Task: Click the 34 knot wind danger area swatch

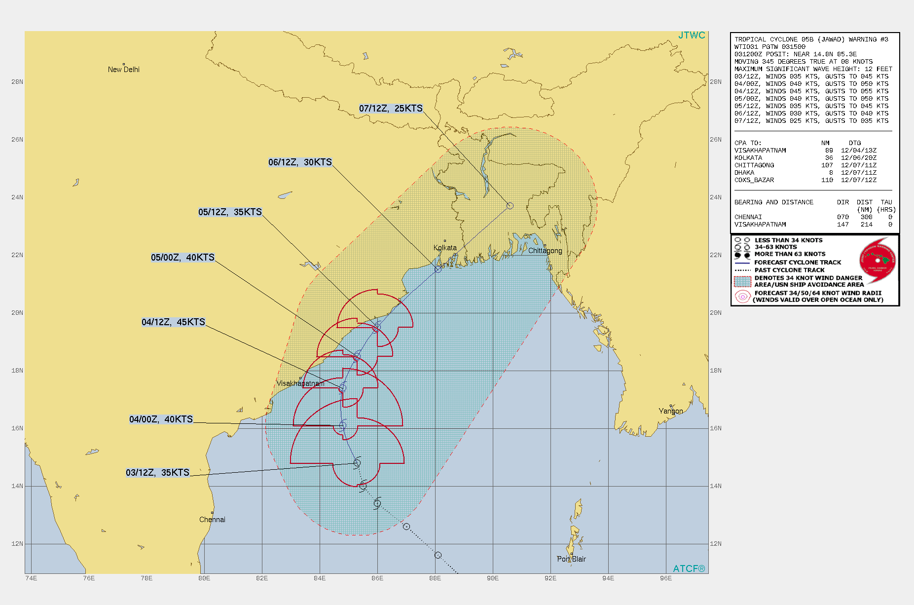Action: click(x=742, y=281)
